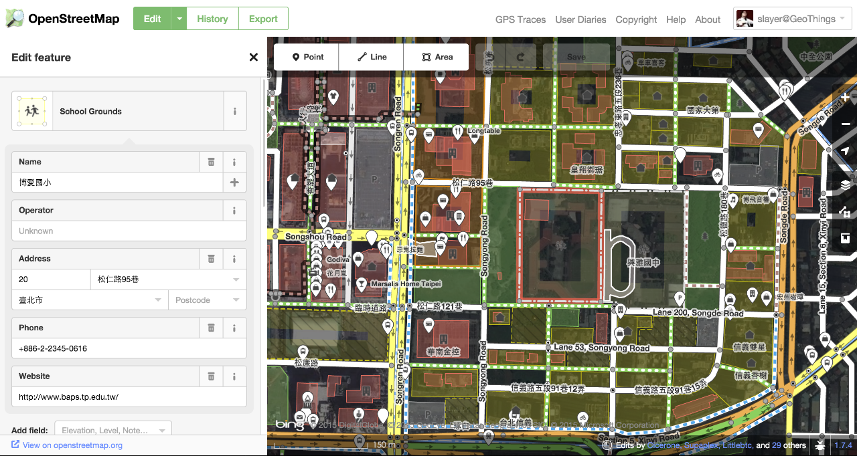Viewport: 857px width, 456px height.
Task: Zoom out of the map
Action: (x=845, y=124)
